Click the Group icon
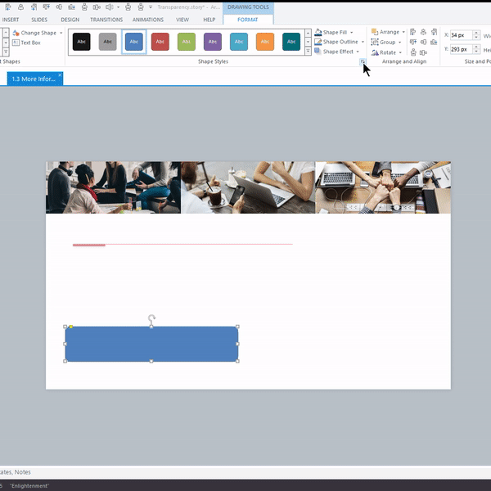This screenshot has width=491, height=491. coord(375,42)
